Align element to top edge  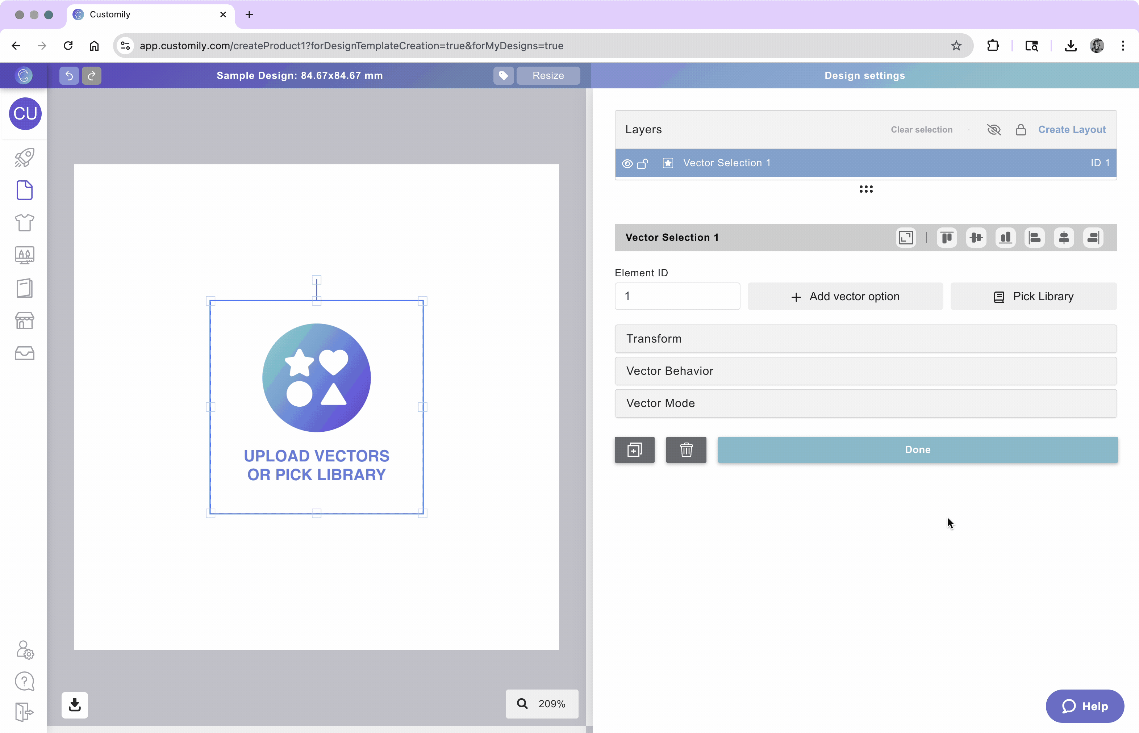[947, 238]
